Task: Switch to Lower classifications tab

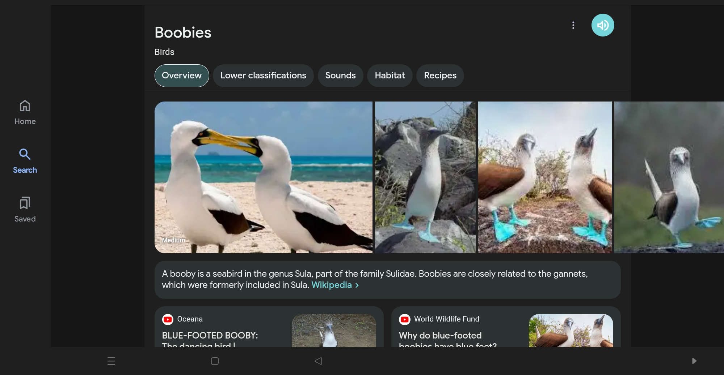Action: pos(263,76)
